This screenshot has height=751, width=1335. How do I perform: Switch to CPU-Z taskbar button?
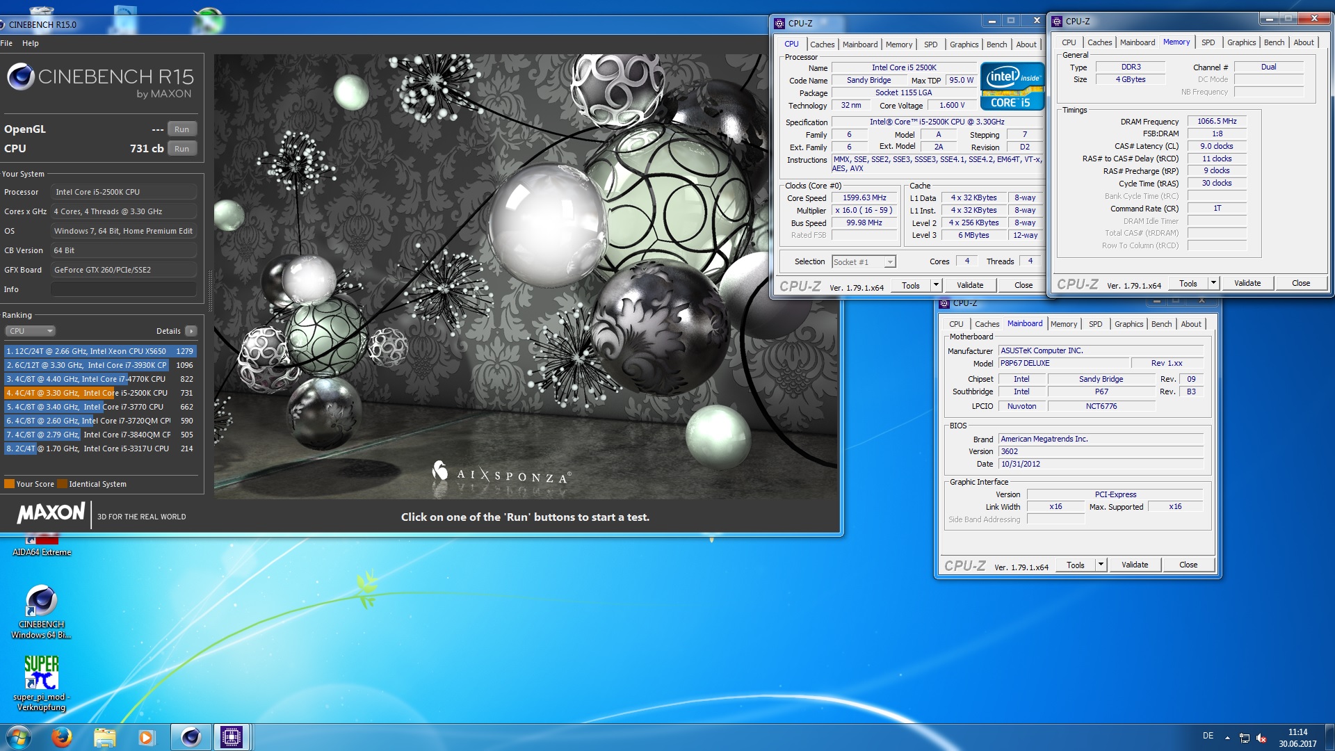232,737
